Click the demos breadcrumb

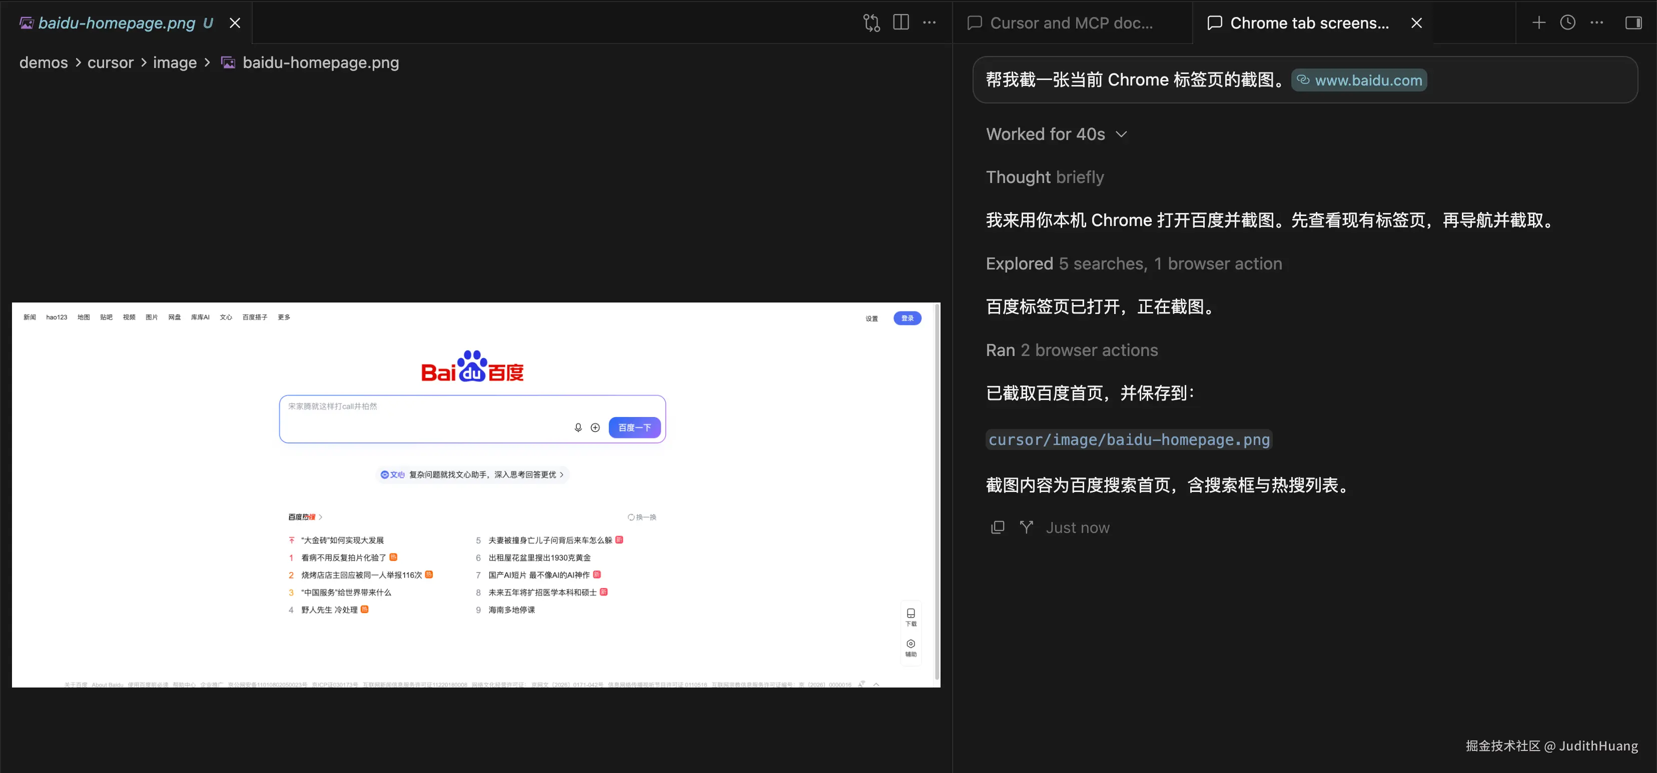[43, 62]
